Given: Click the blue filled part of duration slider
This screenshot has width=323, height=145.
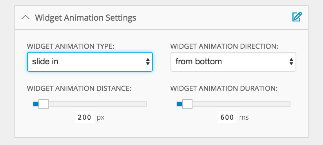Looking at the screenshot, I should point(180,104).
